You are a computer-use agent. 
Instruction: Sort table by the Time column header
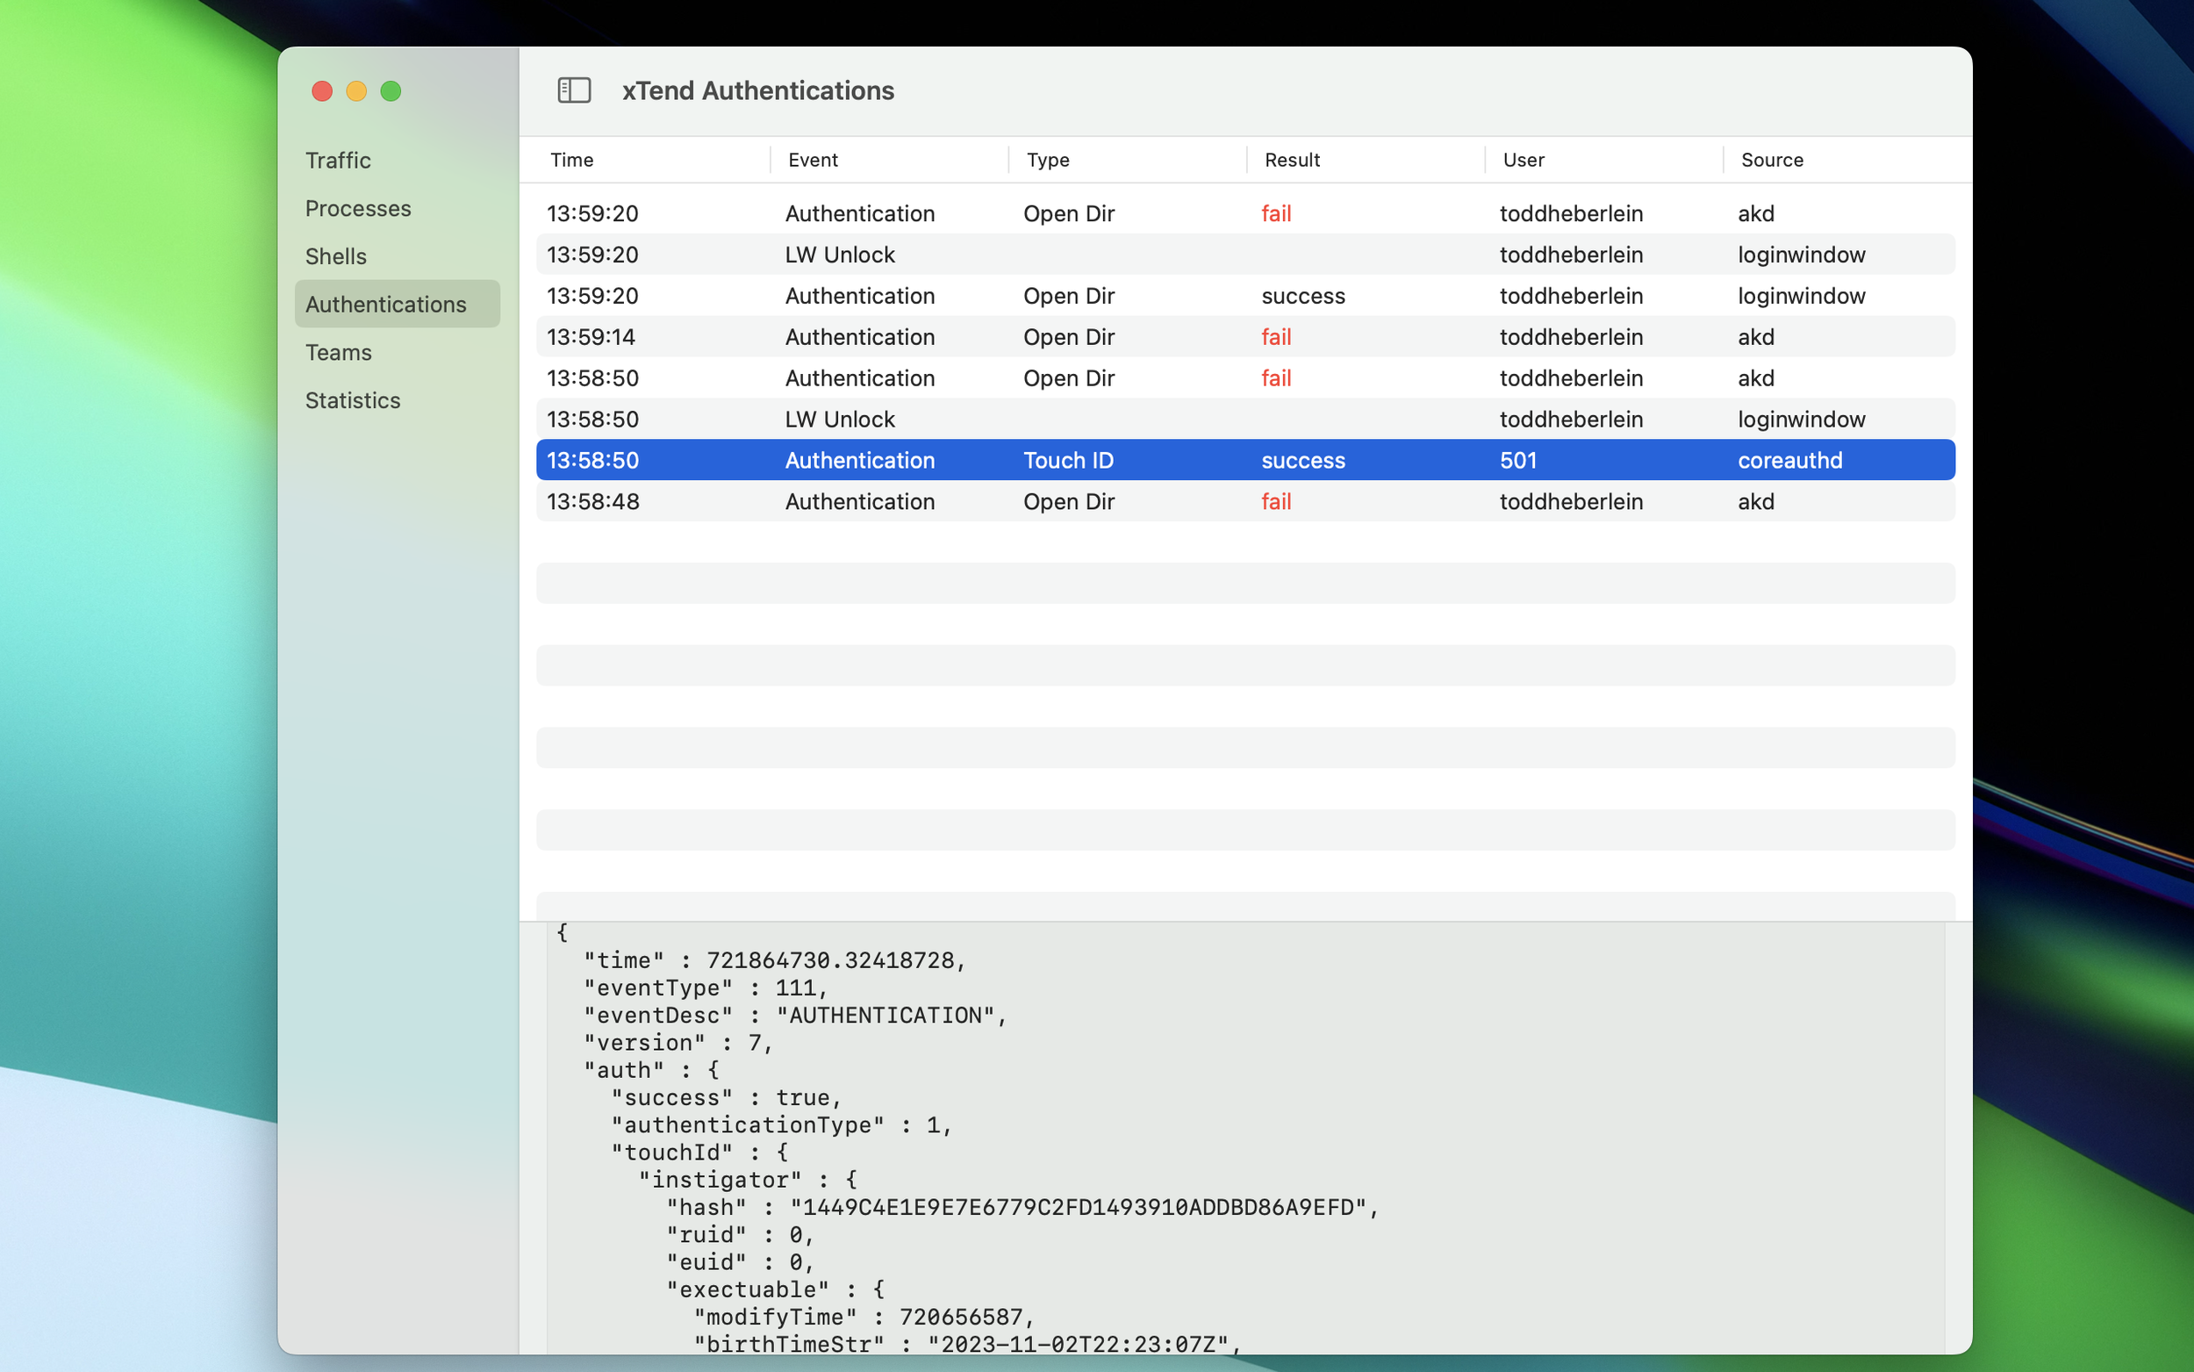click(571, 160)
